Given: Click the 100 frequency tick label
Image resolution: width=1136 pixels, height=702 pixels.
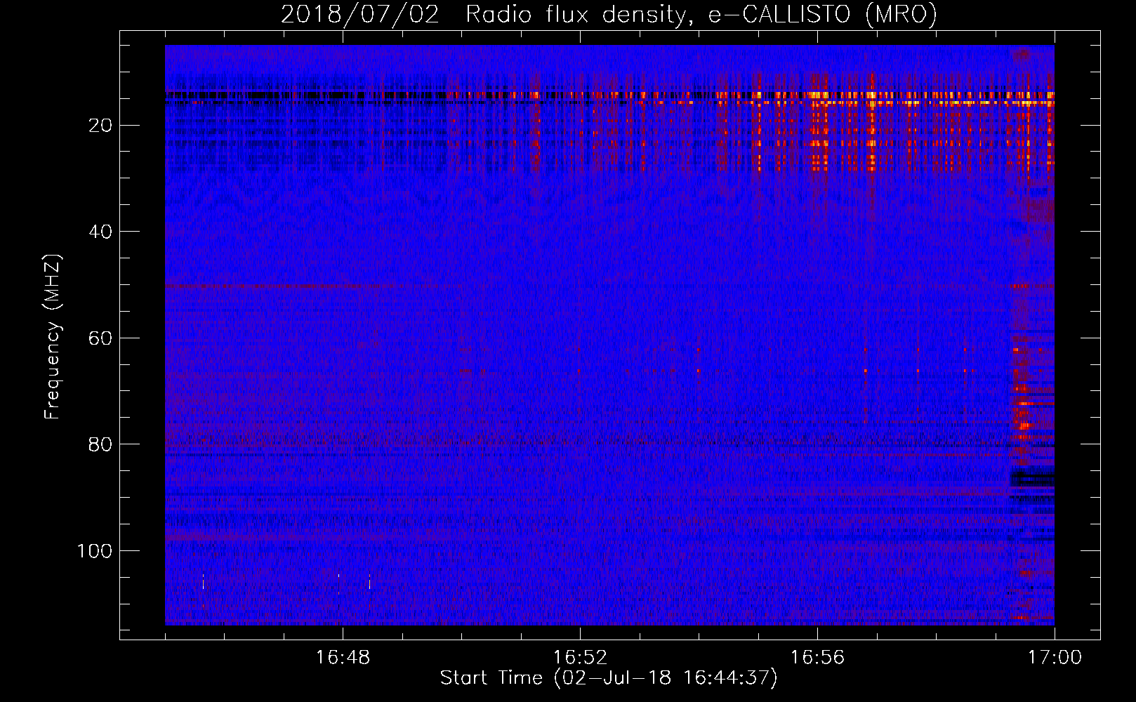Looking at the screenshot, I should [x=95, y=551].
